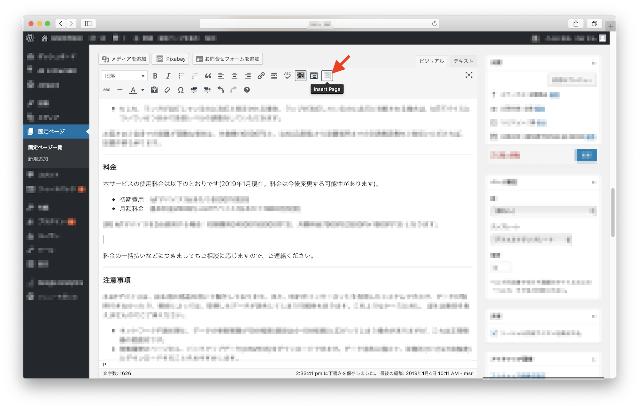
Task: Insert a blockquote
Action: point(208,76)
